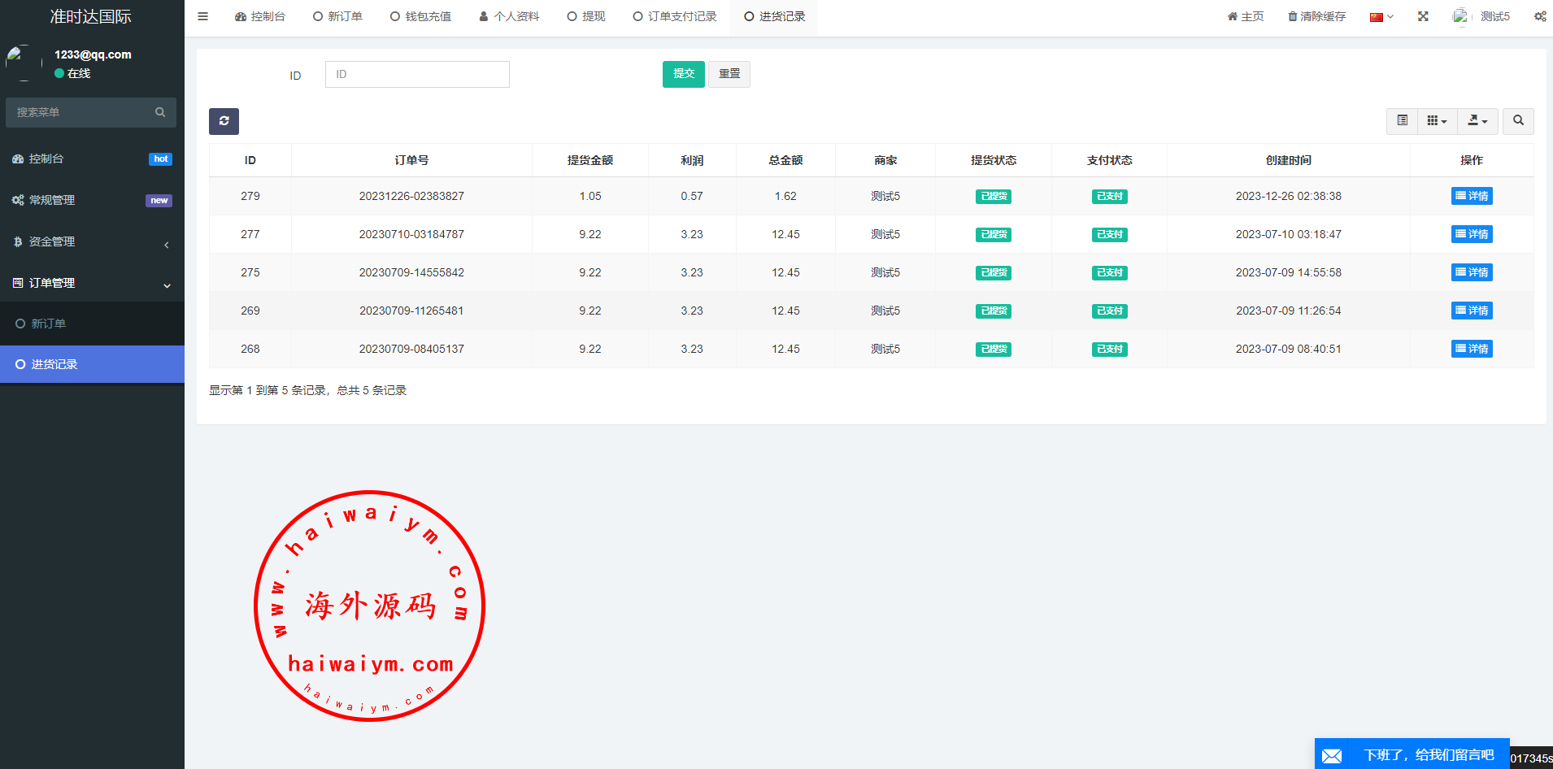Select 新订单 in the sidebar
The image size is (1553, 769).
49,324
